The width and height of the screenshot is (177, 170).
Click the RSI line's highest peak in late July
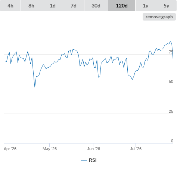171,41
